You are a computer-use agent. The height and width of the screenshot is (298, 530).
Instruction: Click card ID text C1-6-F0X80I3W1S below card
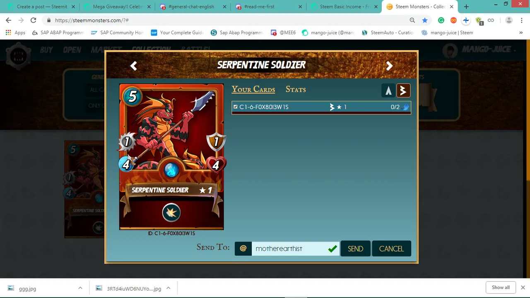171,233
